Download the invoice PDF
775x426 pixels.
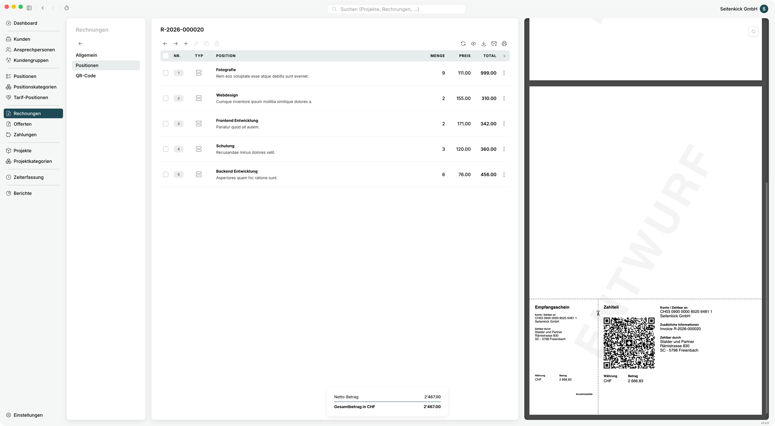[x=484, y=44]
